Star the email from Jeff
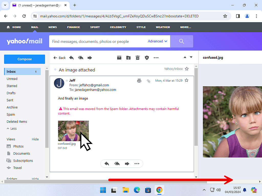The height and width of the screenshot is (196, 262). point(187,80)
